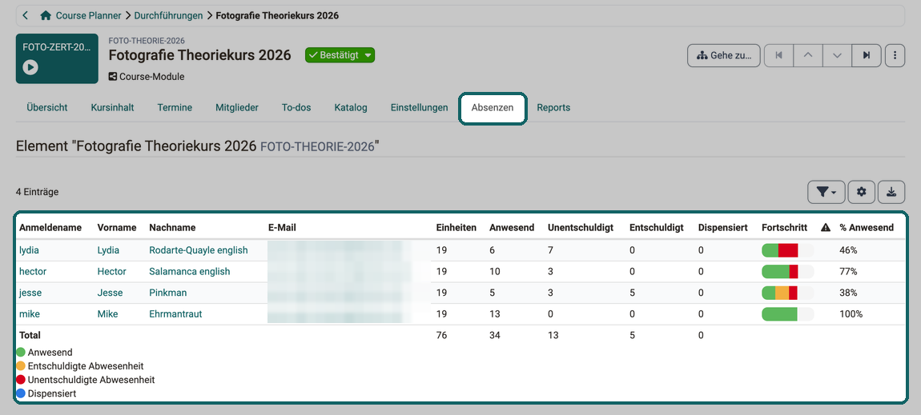Screen dimensions: 921x415
Task: Open Pinkman last name link
Action: pyautogui.click(x=168, y=293)
